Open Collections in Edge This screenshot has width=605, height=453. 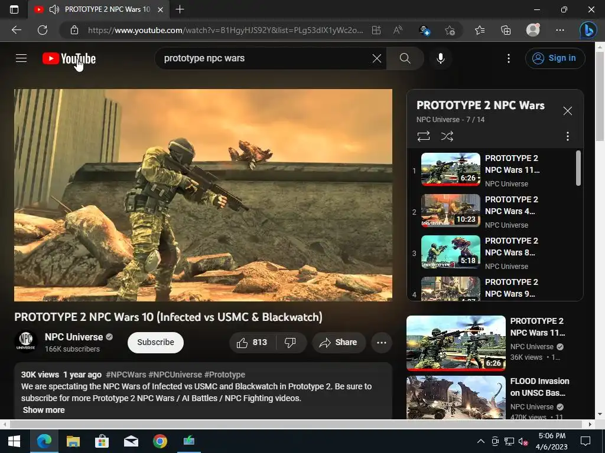(506, 30)
